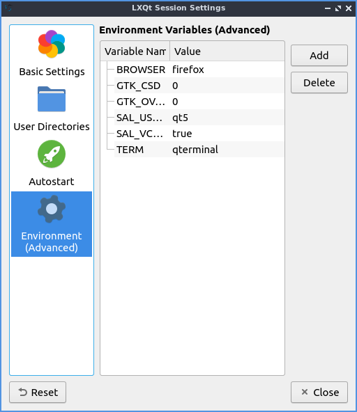The width and height of the screenshot is (357, 412).
Task: Sort by the Variable Name column header
Action: click(135, 51)
